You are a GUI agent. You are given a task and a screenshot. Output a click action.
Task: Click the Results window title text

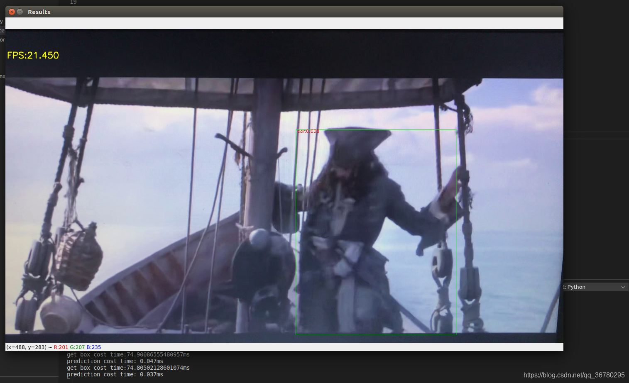pos(39,12)
